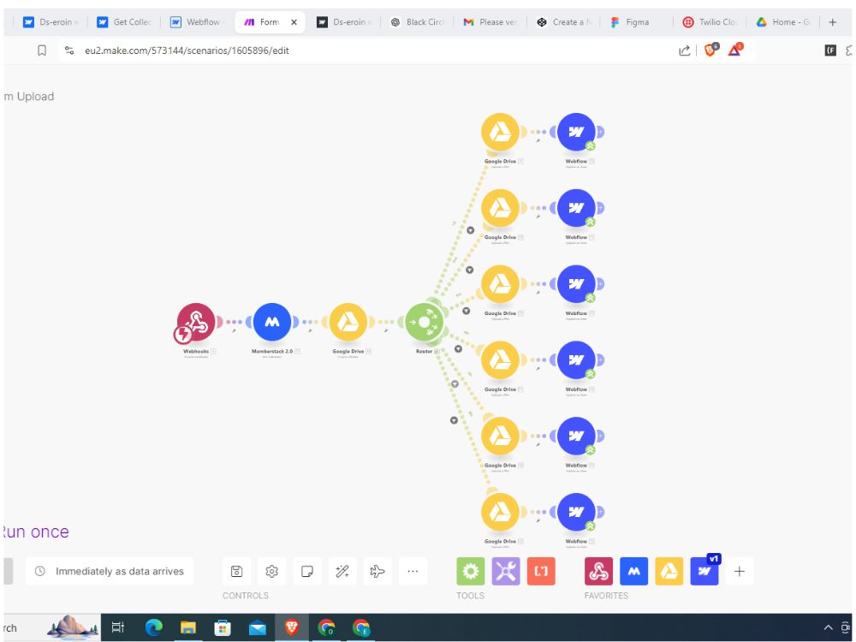Close the active Form tab
Screen dimensions: 856x642
point(294,22)
